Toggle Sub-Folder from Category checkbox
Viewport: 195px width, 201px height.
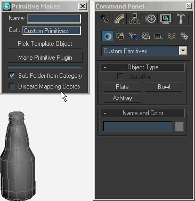tap(12, 75)
